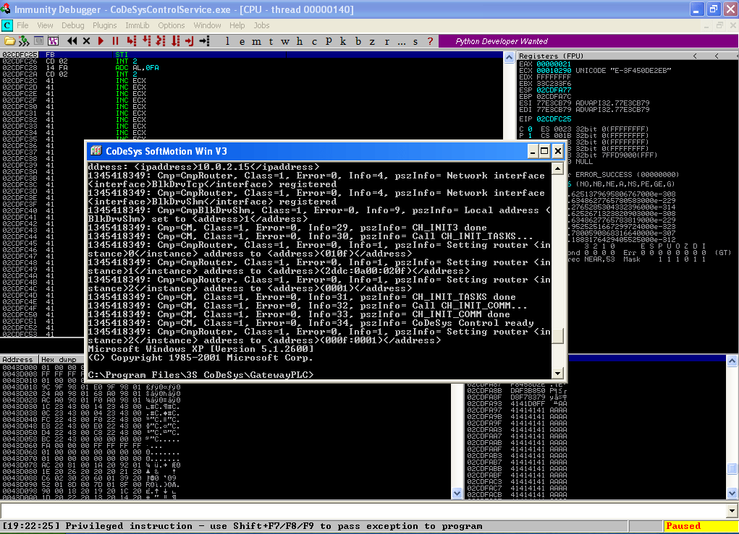The image size is (739, 534).
Task: Click the Open file folder icon
Action: point(10,41)
